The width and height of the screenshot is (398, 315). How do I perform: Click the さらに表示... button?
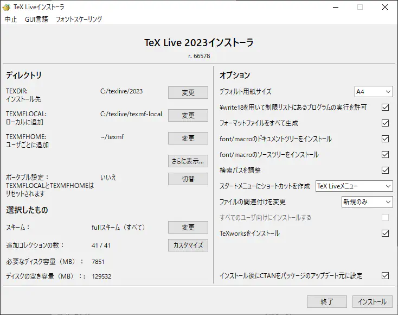[x=188, y=161]
